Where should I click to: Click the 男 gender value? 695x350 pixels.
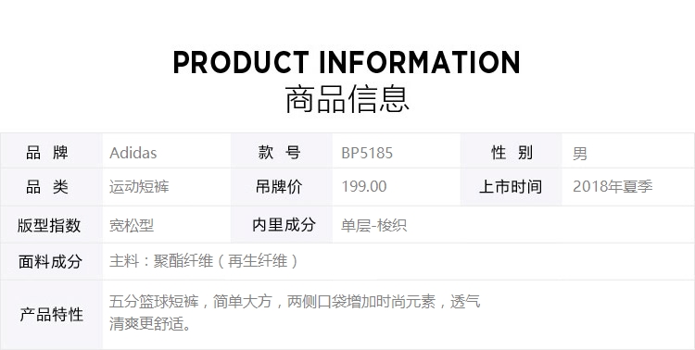tap(580, 154)
